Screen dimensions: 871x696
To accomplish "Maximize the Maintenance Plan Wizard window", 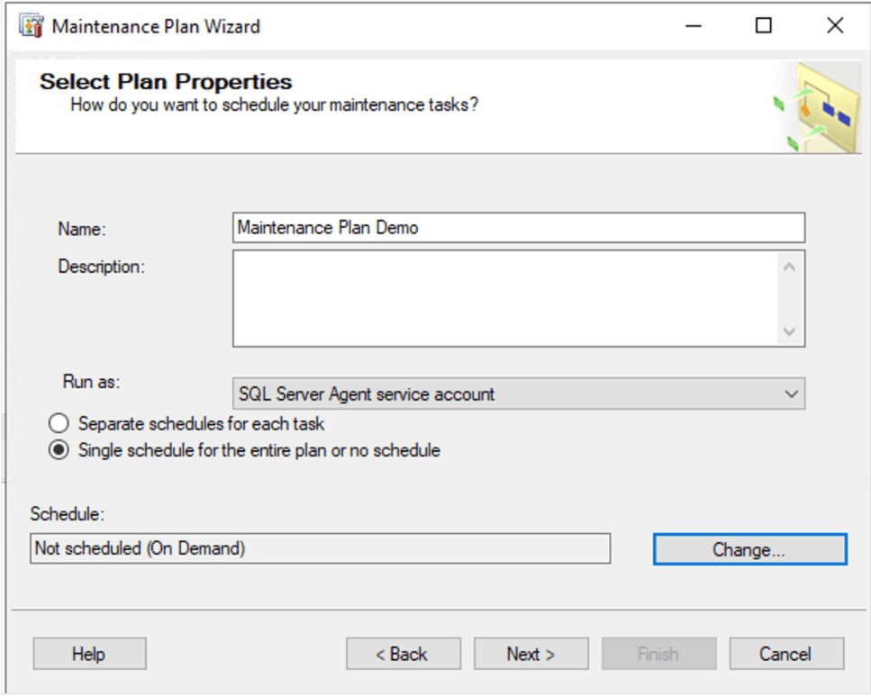I will 764,26.
